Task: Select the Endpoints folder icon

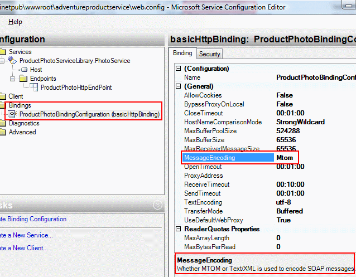Action: tap(23, 79)
